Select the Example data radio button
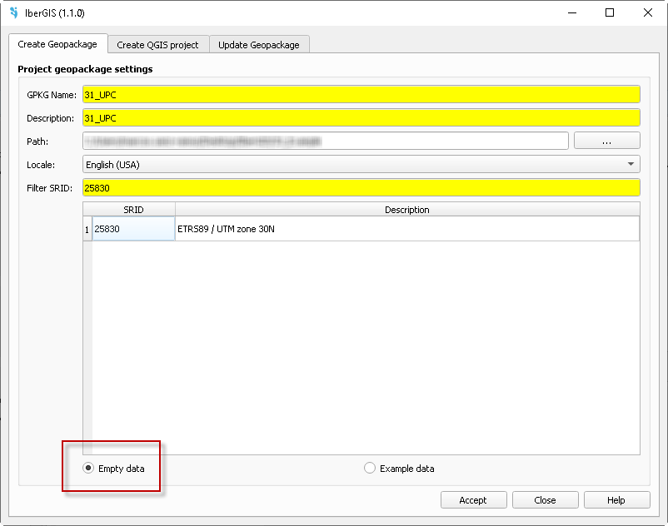The width and height of the screenshot is (668, 526). tap(370, 469)
